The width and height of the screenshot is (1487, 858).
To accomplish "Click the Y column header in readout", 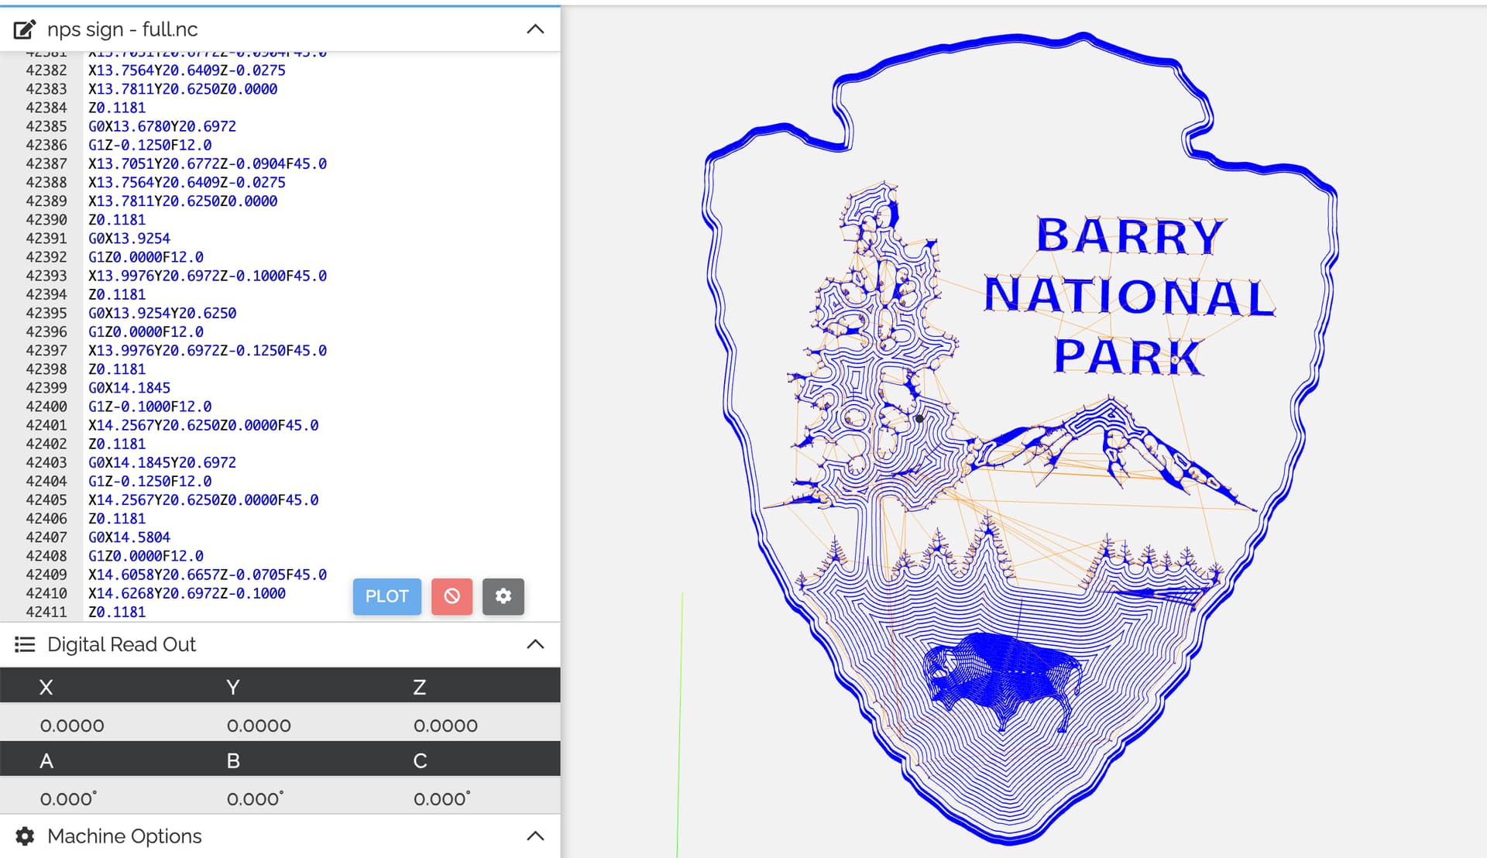I will [233, 687].
